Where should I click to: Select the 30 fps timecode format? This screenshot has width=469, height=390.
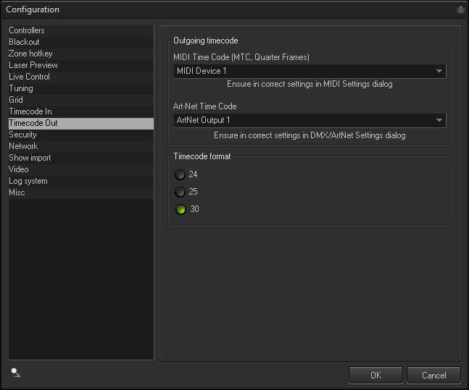coord(180,209)
